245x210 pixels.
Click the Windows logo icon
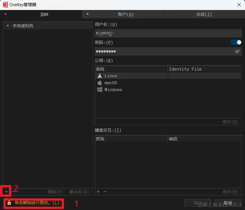100,90
